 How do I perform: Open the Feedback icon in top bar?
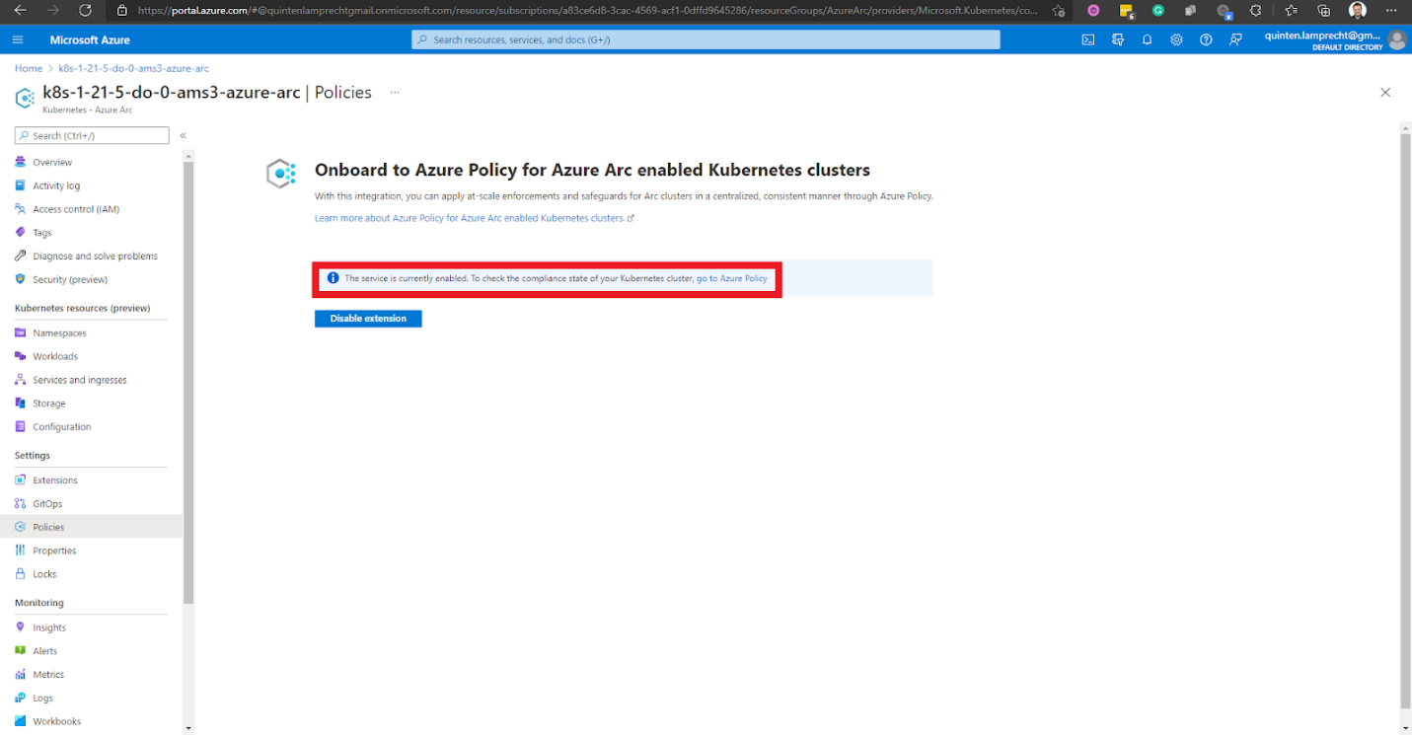pos(1235,39)
